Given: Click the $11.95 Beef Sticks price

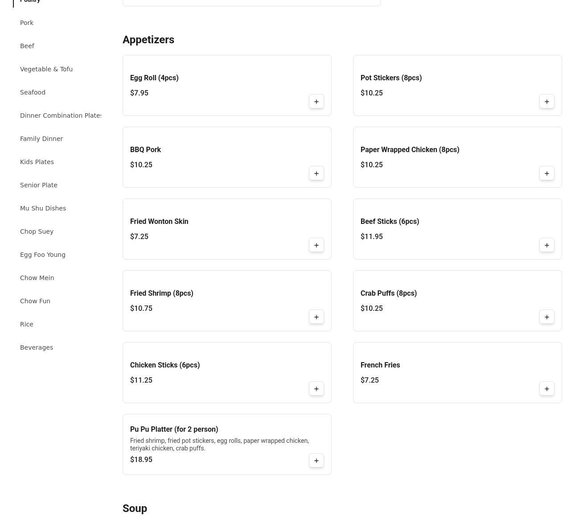Looking at the screenshot, I should point(372,236).
